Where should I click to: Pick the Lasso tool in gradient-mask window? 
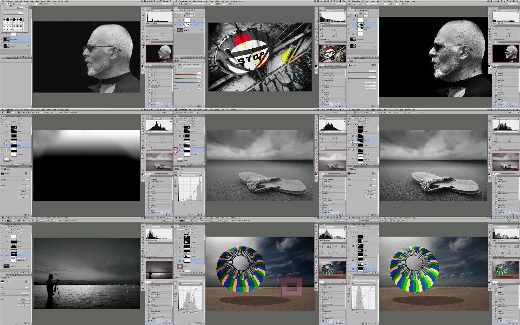pyautogui.click(x=143, y=123)
